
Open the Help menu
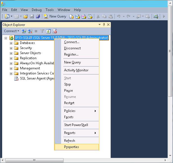[x=77, y=10]
